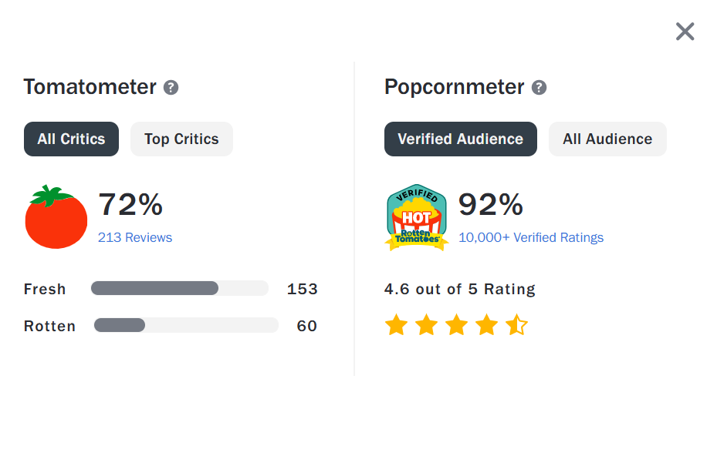This screenshot has width=707, height=456.
Task: Click the half-filled fifth star
Action: point(516,324)
